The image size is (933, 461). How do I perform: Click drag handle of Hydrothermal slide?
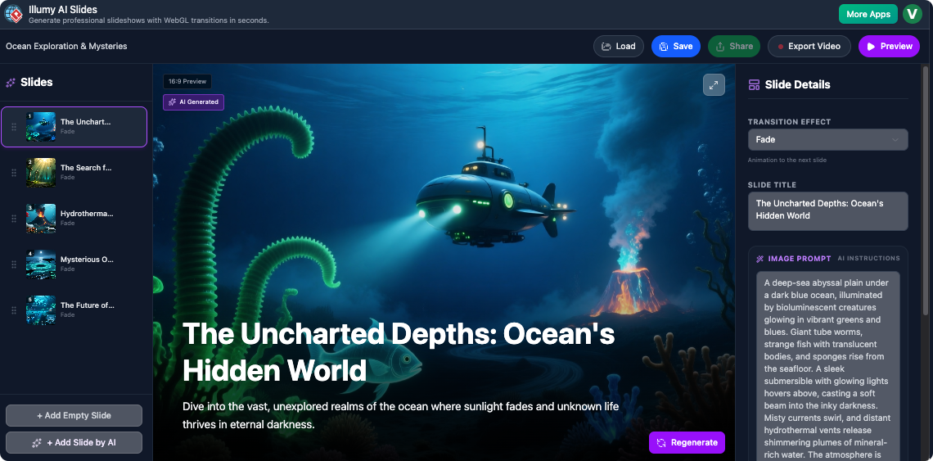(x=14, y=219)
